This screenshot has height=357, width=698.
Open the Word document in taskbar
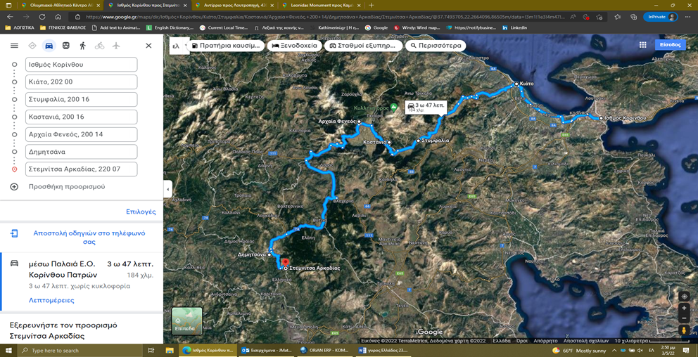[x=383, y=351]
